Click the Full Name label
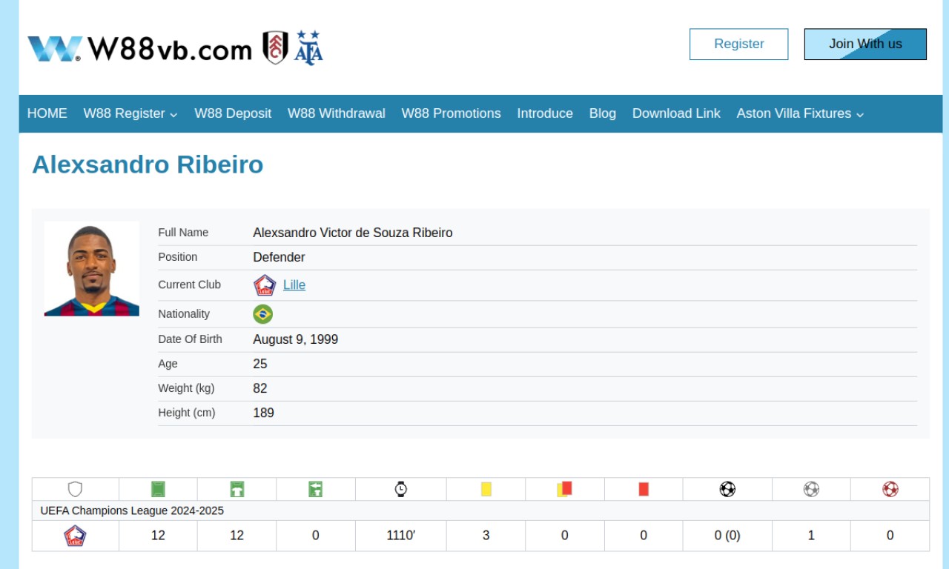 (x=183, y=233)
